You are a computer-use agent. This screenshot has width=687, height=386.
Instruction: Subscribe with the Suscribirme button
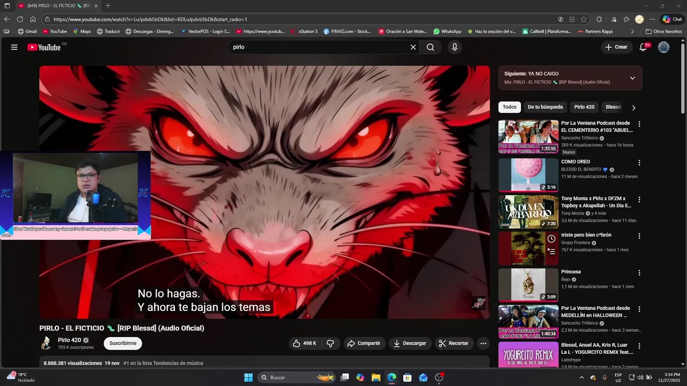click(123, 343)
